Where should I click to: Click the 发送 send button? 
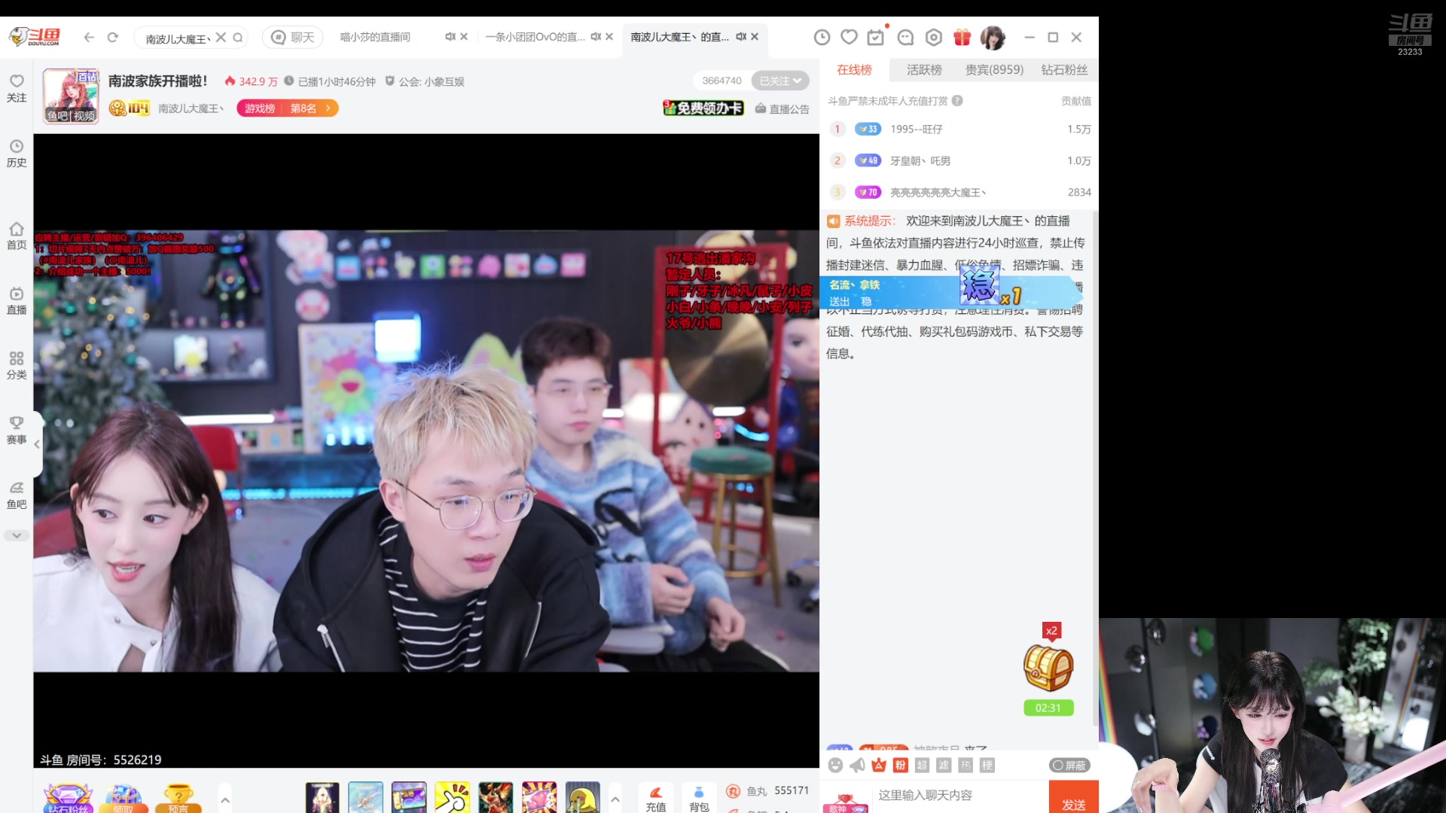click(x=1073, y=802)
